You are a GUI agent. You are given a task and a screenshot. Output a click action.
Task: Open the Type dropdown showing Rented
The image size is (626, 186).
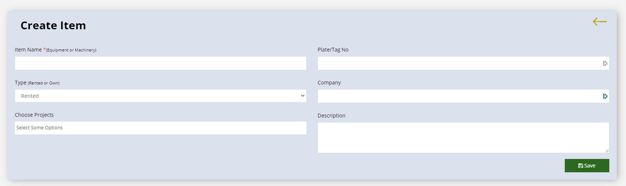tap(161, 96)
